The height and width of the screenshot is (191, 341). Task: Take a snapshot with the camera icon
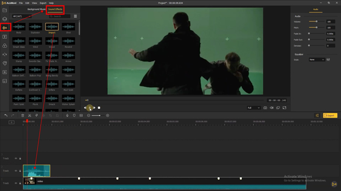pos(265,108)
